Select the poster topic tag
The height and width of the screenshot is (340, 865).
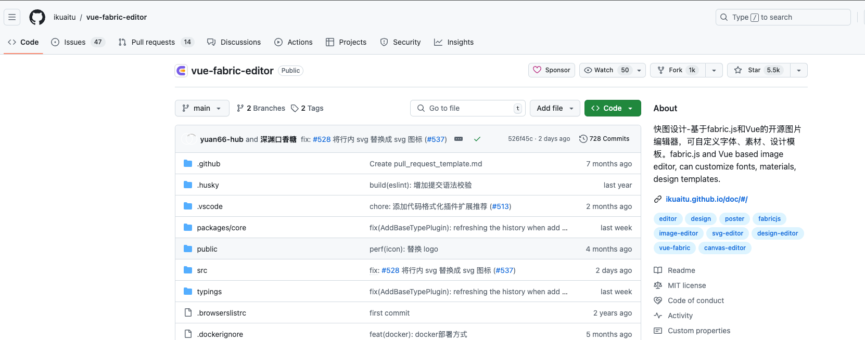734,219
